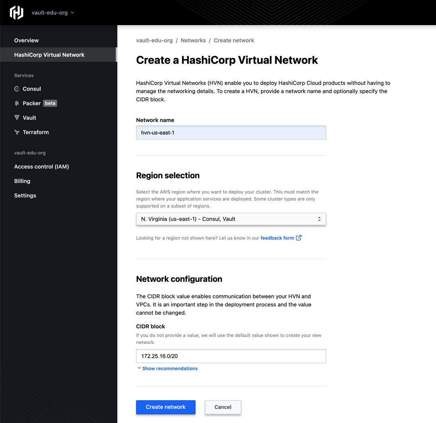
Task: Click the beta badge next to Packer
Action: (x=50, y=103)
